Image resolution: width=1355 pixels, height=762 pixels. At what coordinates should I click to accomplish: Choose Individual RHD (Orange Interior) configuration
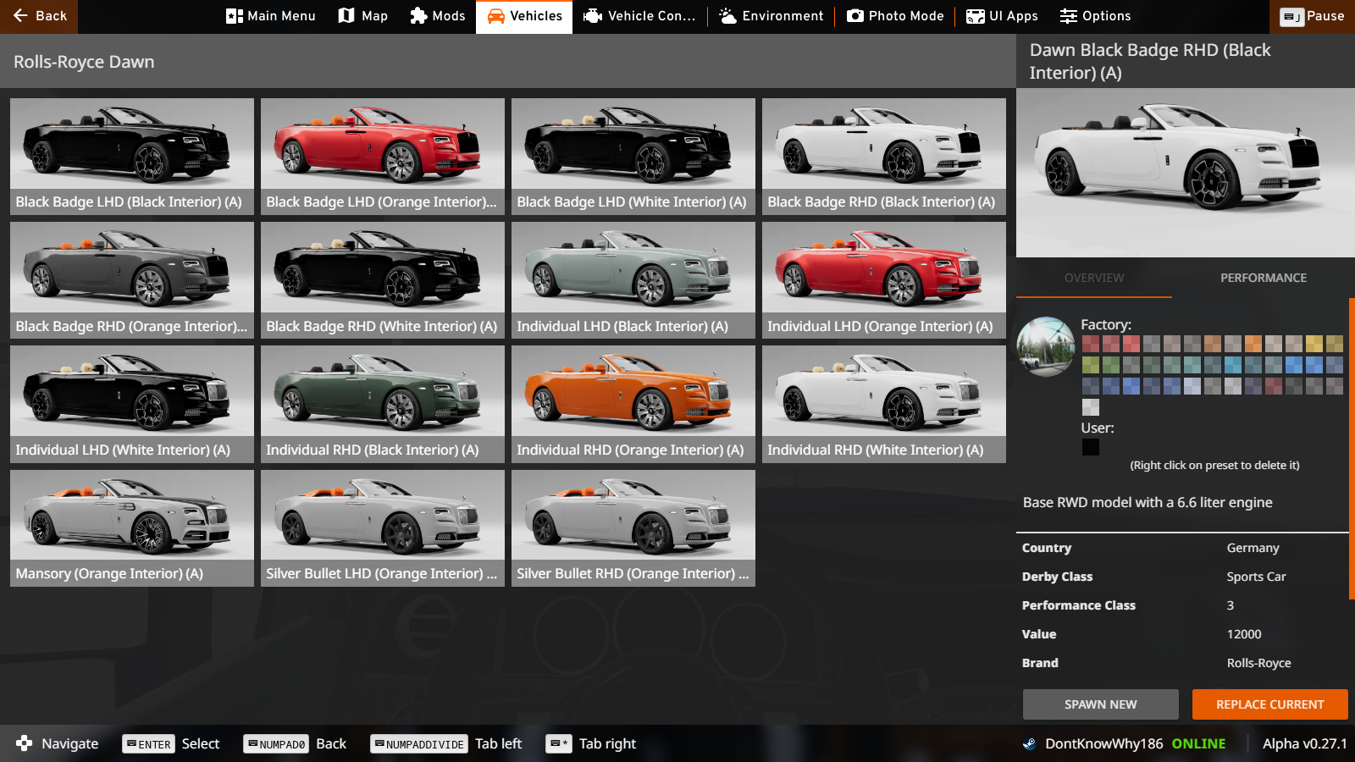pos(633,404)
